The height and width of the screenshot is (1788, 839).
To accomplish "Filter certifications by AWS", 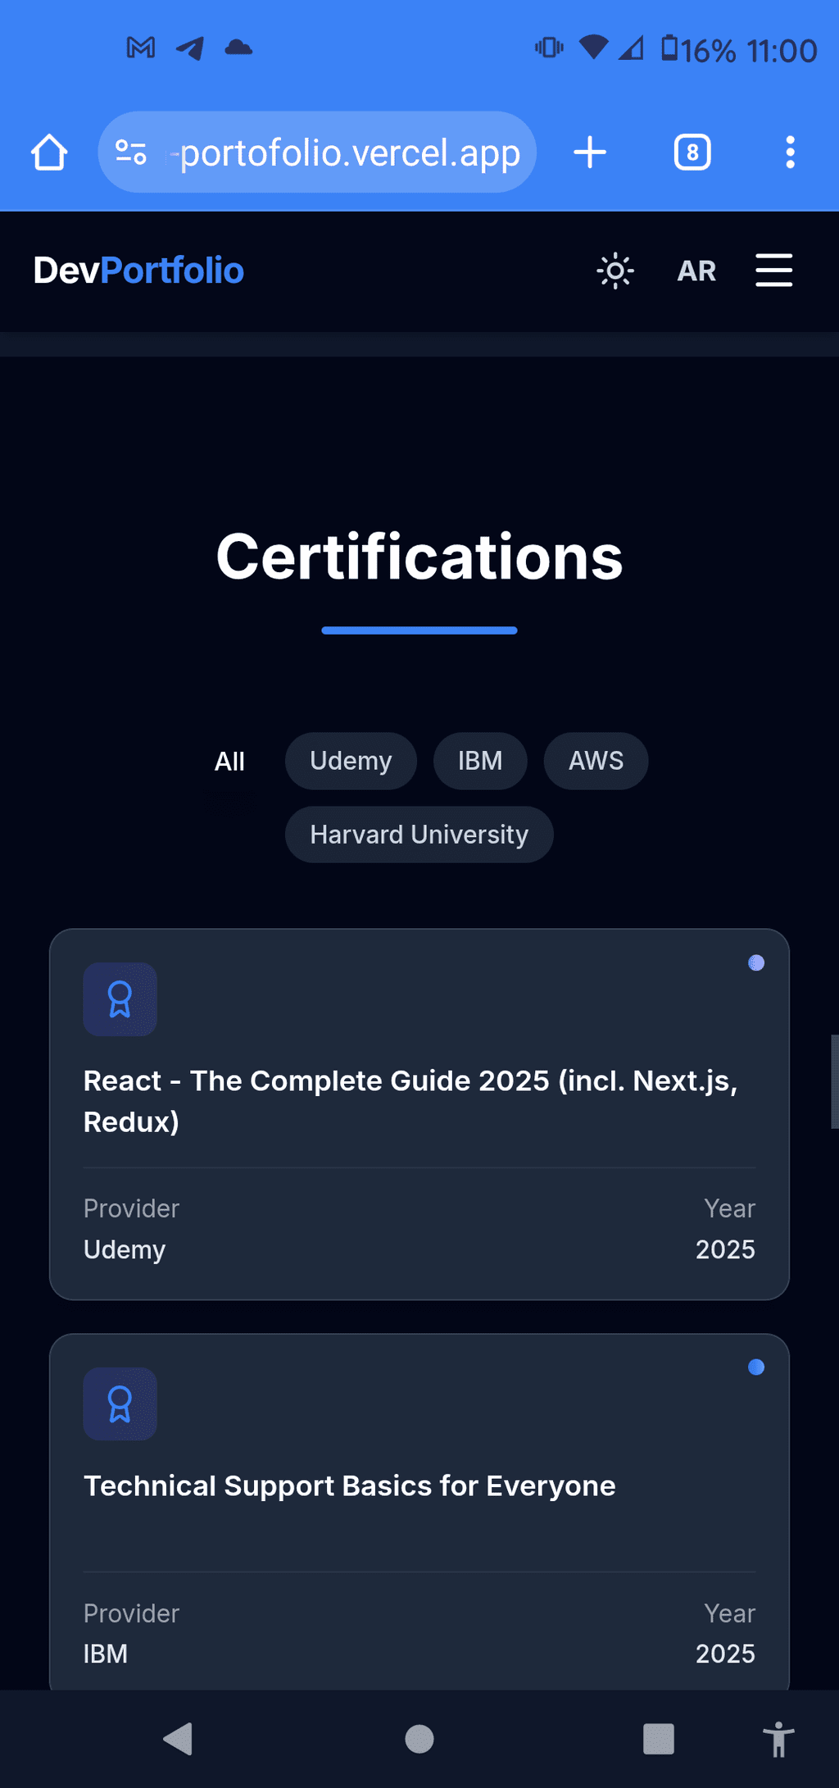I will coord(596,761).
